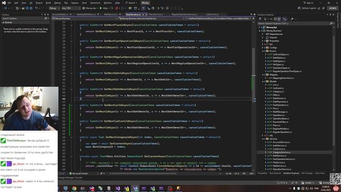Click Save All icon in toolbar
This screenshot has height=192, width=341.
[31, 8]
